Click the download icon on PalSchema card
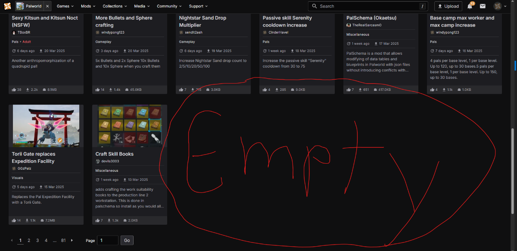This screenshot has height=251, width=517. (x=360, y=90)
